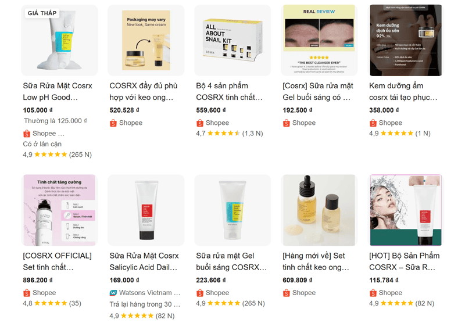Open the All About Snail Kit product image
The height and width of the screenshot is (323, 465).
point(233,41)
